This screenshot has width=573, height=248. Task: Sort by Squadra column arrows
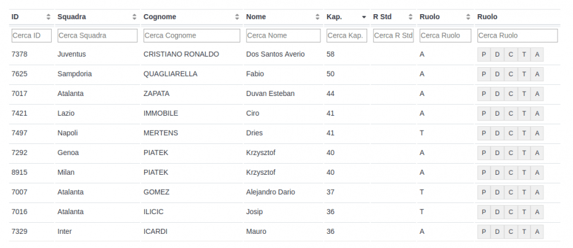(x=134, y=17)
